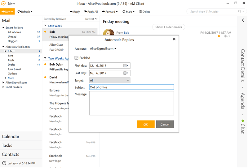
Task: Click the last sync info icon
Action: click(4, 163)
